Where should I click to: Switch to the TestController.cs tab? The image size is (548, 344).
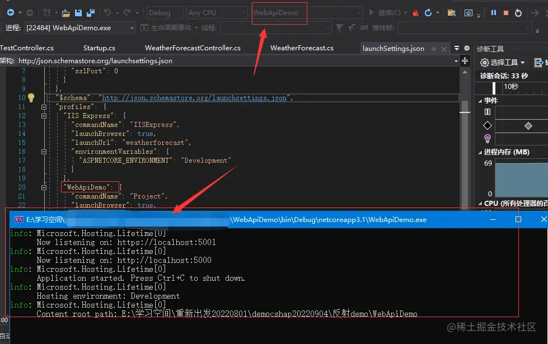26,48
